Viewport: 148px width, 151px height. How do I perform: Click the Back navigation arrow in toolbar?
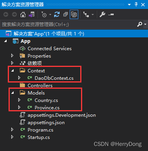[6, 14]
